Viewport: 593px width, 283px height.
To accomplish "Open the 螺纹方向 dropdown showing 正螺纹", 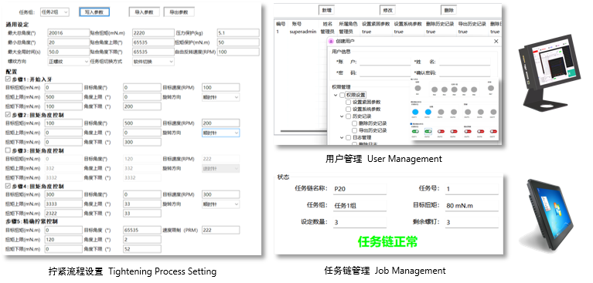I will pyautogui.click(x=69, y=61).
